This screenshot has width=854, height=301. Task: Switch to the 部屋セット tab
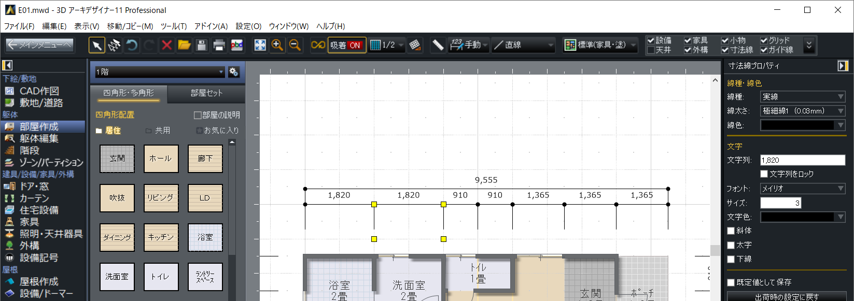coord(206,93)
